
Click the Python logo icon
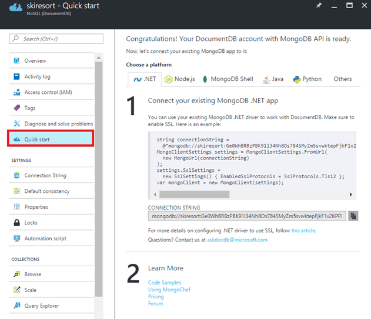pyautogui.click(x=297, y=80)
